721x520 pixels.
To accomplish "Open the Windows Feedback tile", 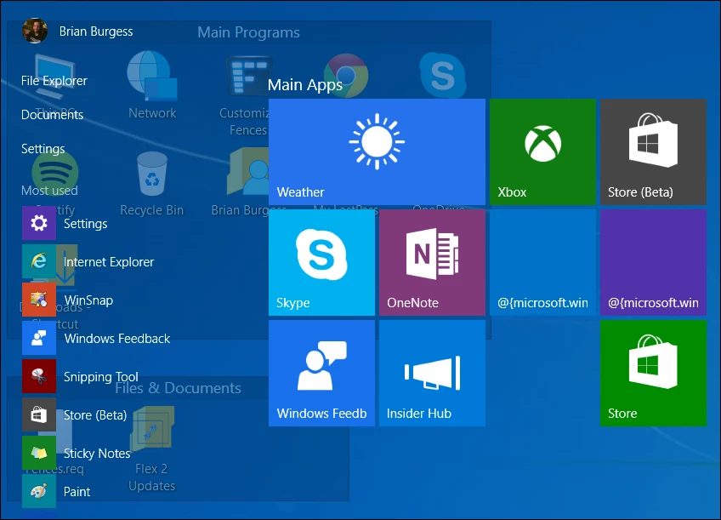I will (322, 374).
